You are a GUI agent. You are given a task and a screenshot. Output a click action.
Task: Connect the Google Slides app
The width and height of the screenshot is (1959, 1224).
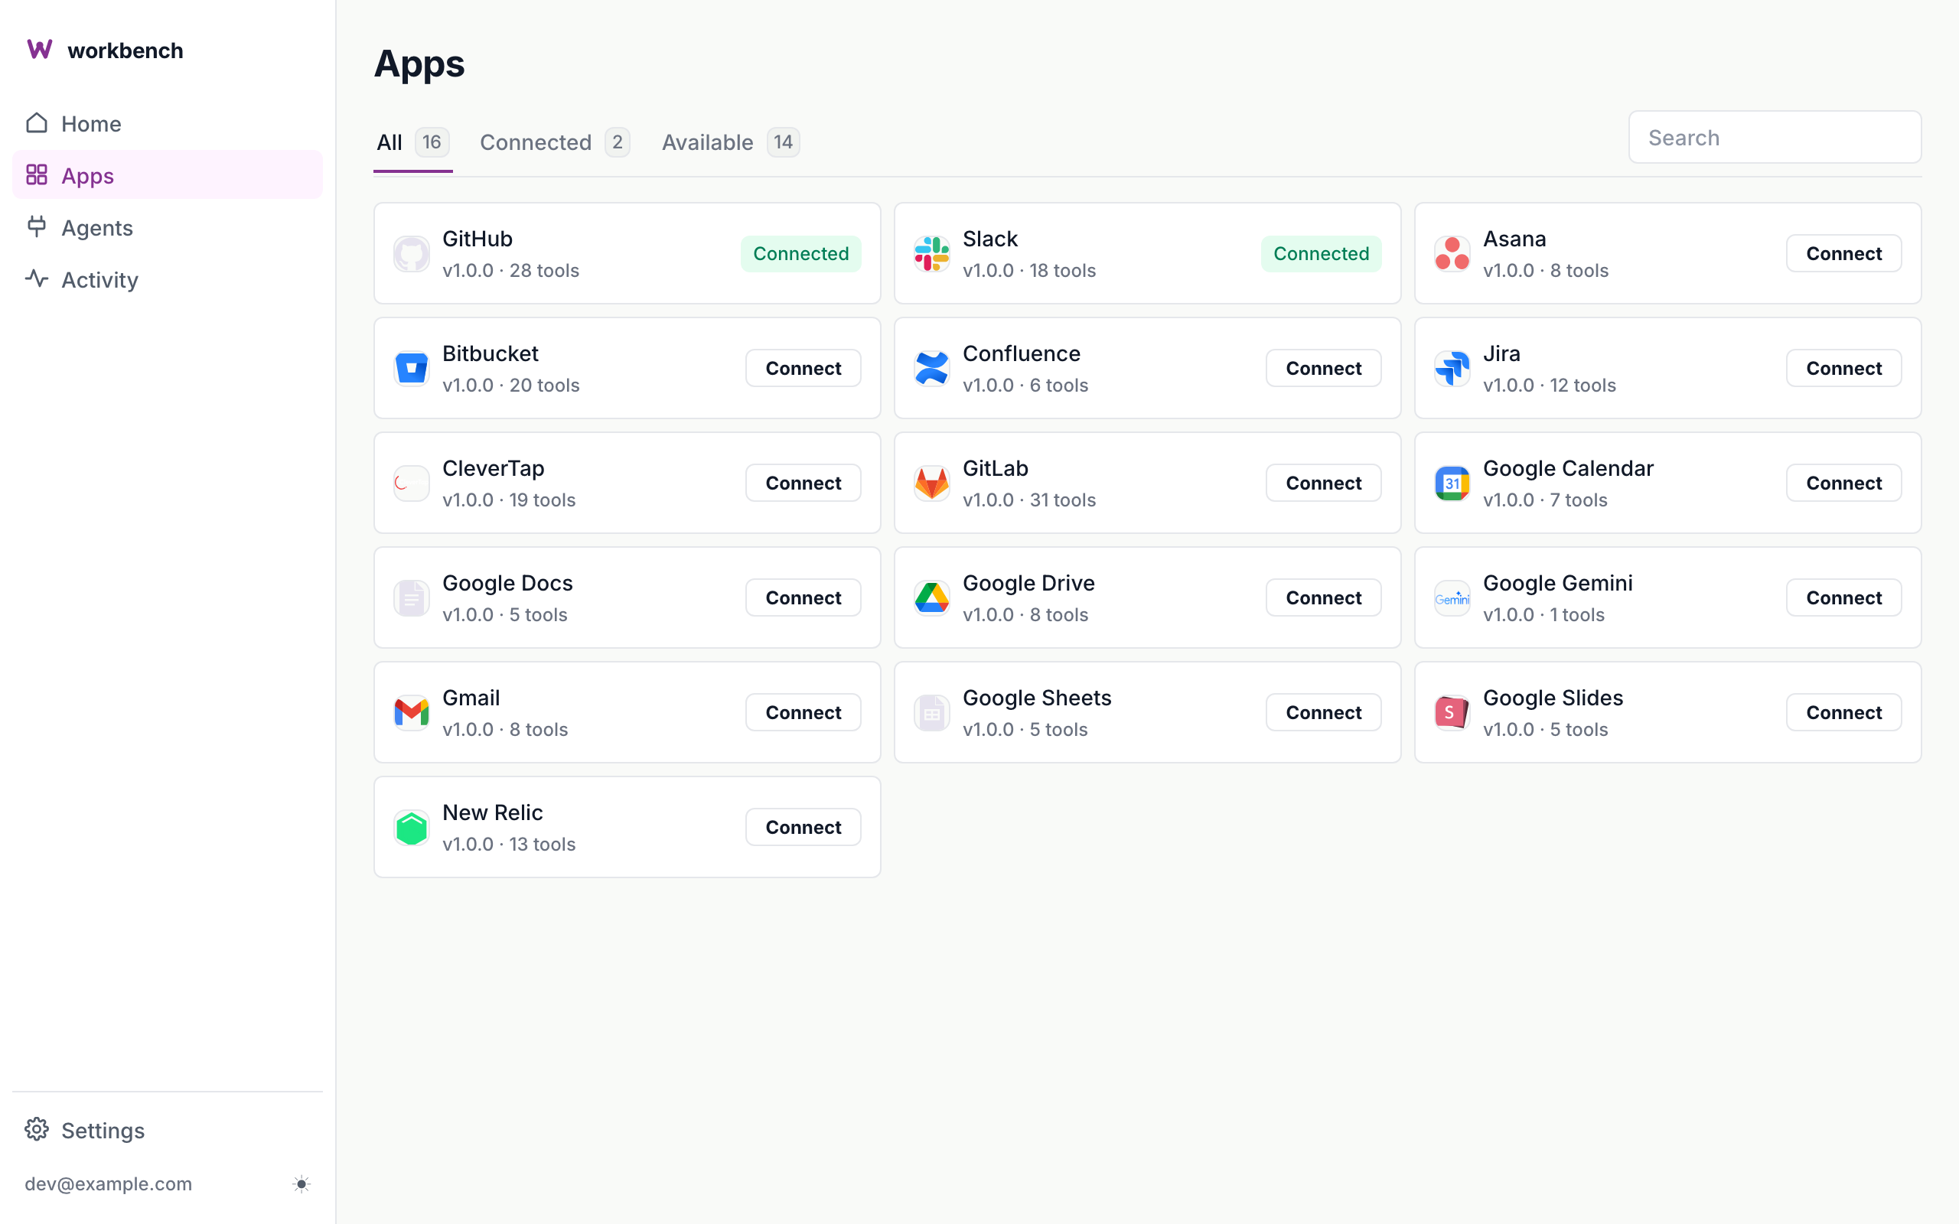1843,712
